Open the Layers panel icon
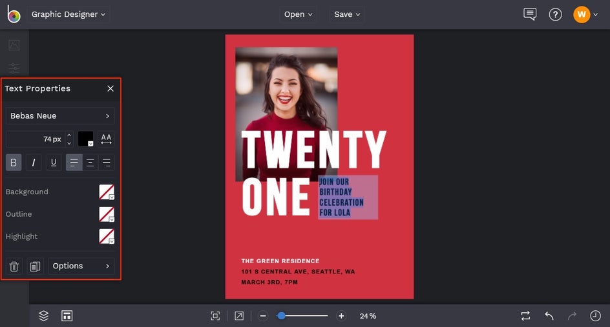The height and width of the screenshot is (327, 610). coord(43,316)
